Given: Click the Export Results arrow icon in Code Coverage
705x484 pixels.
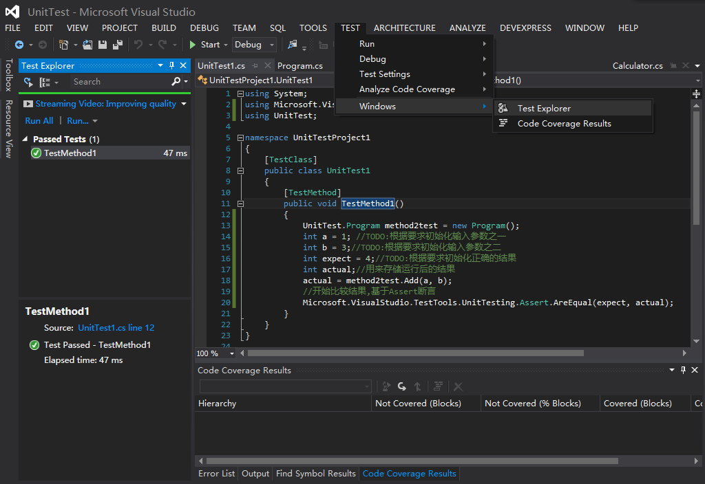Looking at the screenshot, I should [x=417, y=386].
